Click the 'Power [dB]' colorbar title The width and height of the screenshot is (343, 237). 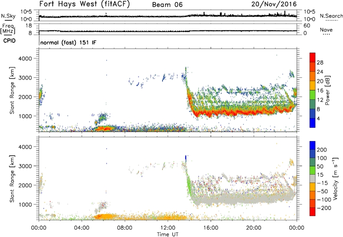[x=328, y=90]
